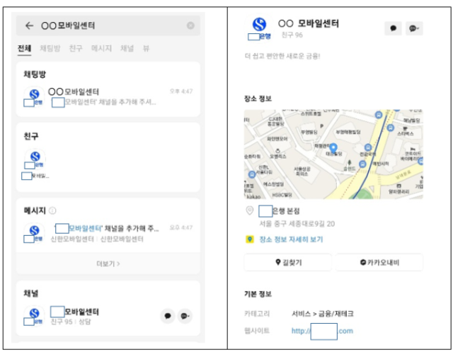Expand messages with 더보기

tap(108, 263)
